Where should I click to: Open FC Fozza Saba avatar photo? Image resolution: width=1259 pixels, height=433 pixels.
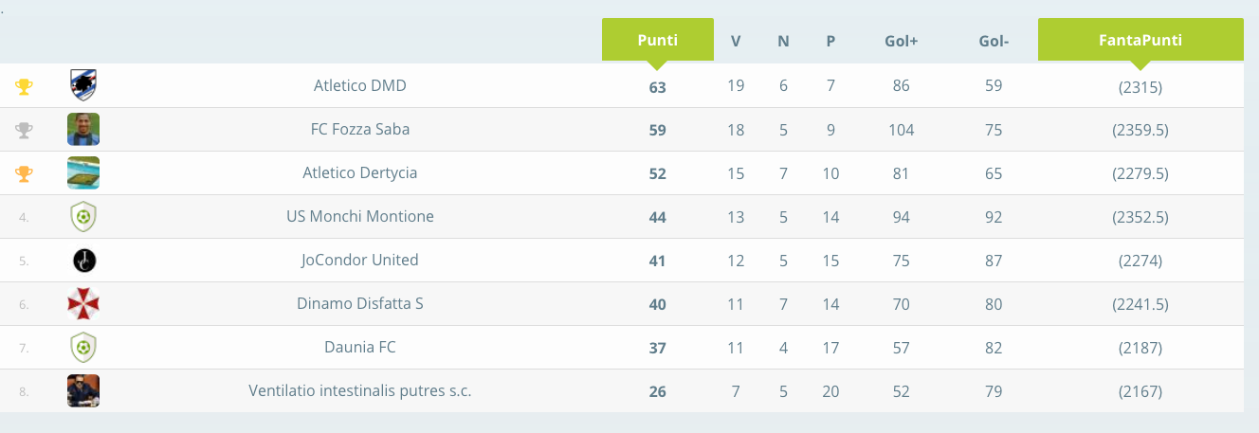pyautogui.click(x=83, y=130)
